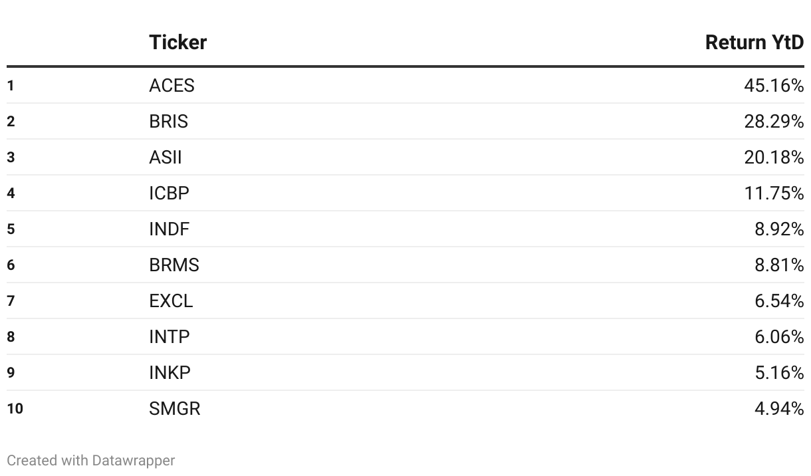Screen dimensions: 811x476
Task: Select the BRIS ticker cell
Action: point(169,122)
